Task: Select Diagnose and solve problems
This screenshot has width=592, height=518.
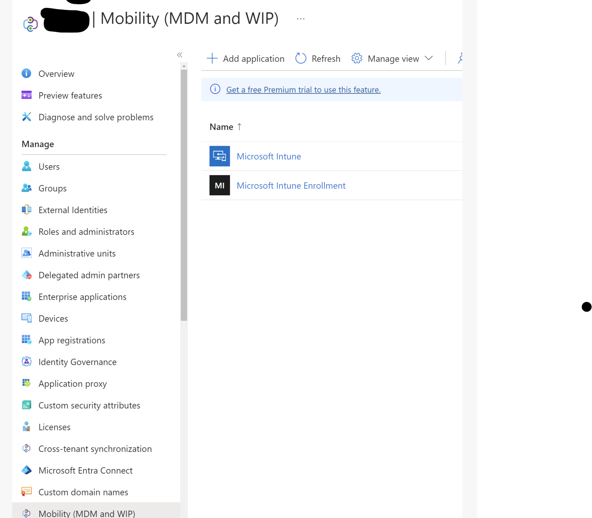Action: [x=96, y=117]
